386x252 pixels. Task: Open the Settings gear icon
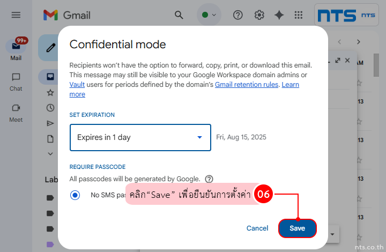click(259, 15)
